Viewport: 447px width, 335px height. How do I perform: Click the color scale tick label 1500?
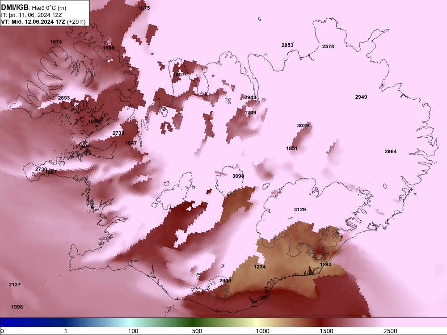point(326,331)
